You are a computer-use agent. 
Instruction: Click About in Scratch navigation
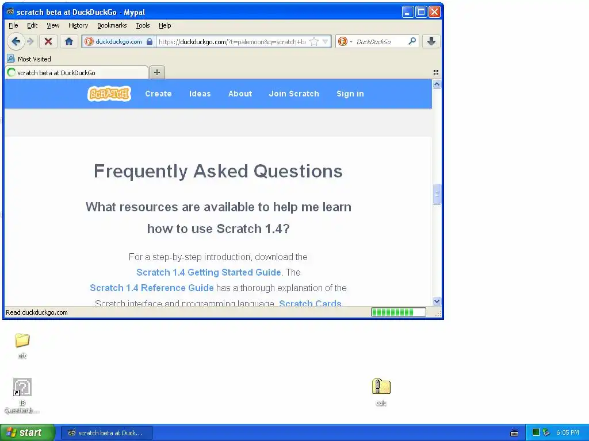[x=240, y=94]
